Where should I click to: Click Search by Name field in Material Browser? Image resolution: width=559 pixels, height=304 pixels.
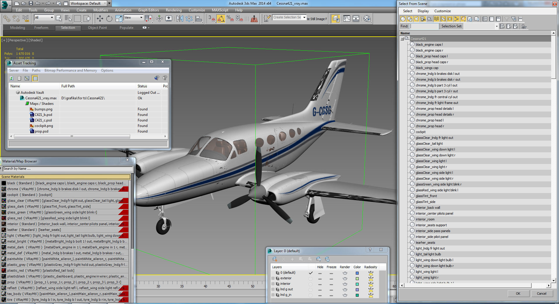pyautogui.click(x=68, y=169)
